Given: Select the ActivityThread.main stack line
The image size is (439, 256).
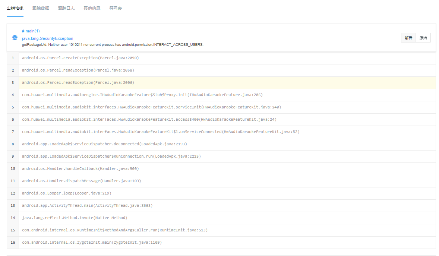Looking at the screenshot, I should pos(227,206).
